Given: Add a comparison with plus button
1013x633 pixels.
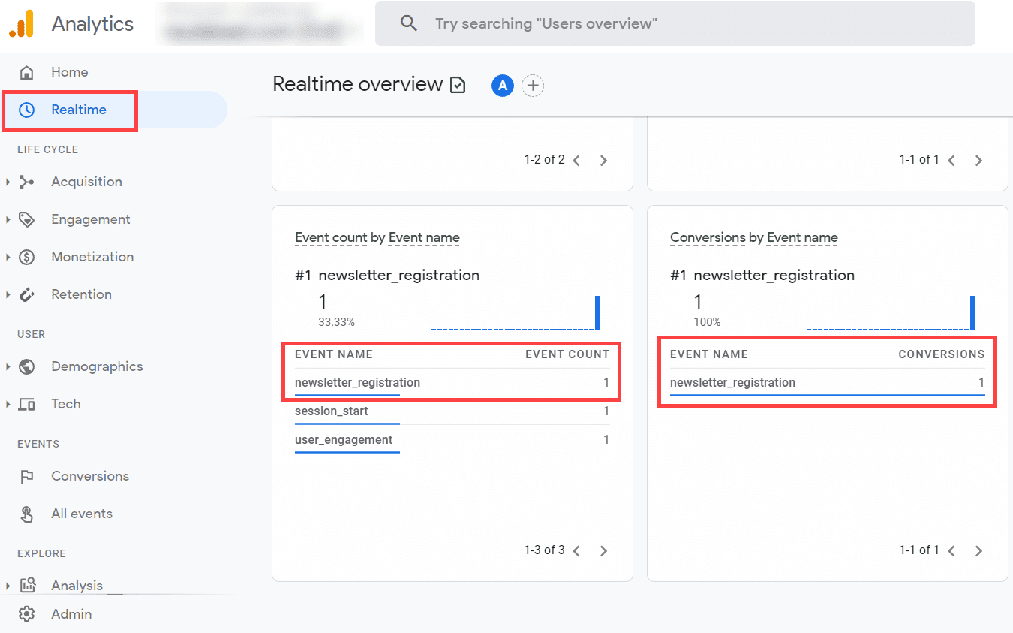Looking at the screenshot, I should (x=533, y=86).
